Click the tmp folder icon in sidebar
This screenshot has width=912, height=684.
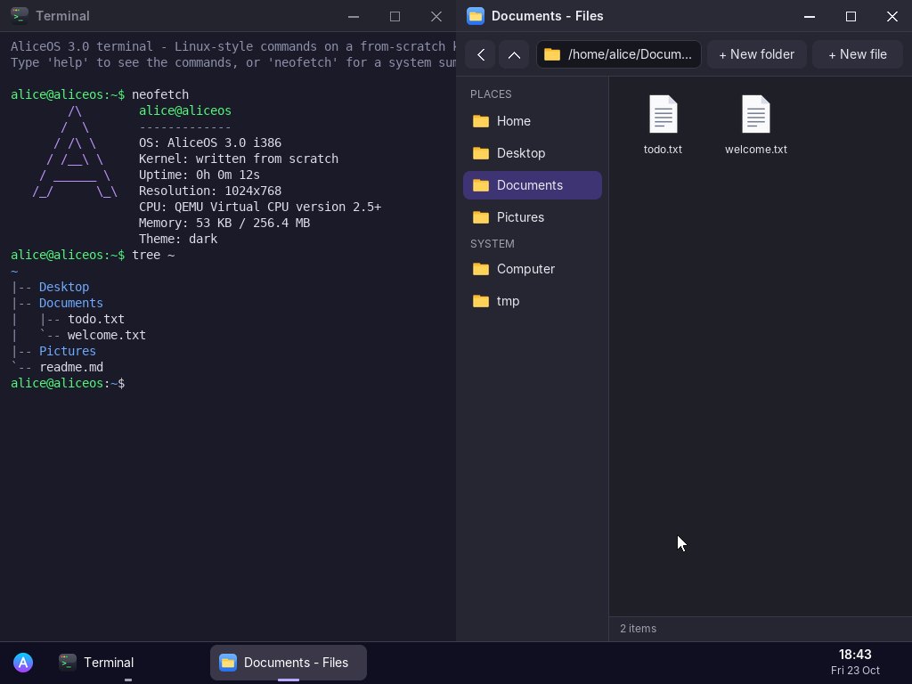(x=481, y=301)
